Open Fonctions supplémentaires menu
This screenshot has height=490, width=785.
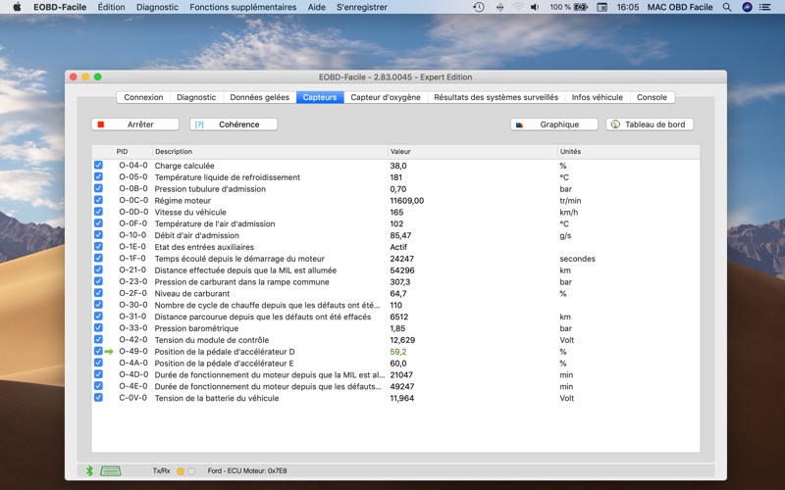click(242, 7)
